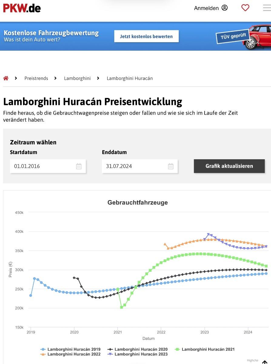Screen dimensions: 271x364
Task: Open calendar picker for Enddatum
Action: pos(171,166)
